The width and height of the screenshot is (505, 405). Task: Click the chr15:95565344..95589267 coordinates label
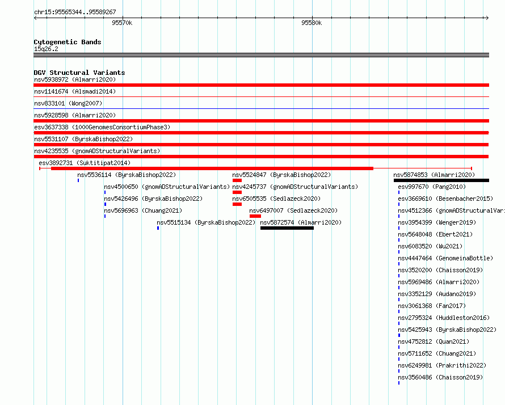click(x=75, y=12)
